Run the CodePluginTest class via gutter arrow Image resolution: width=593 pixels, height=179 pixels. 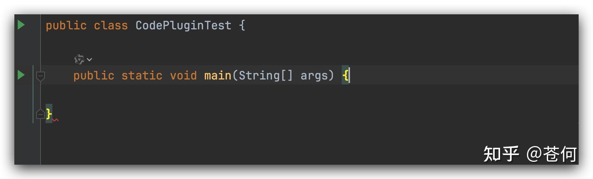pos(21,25)
